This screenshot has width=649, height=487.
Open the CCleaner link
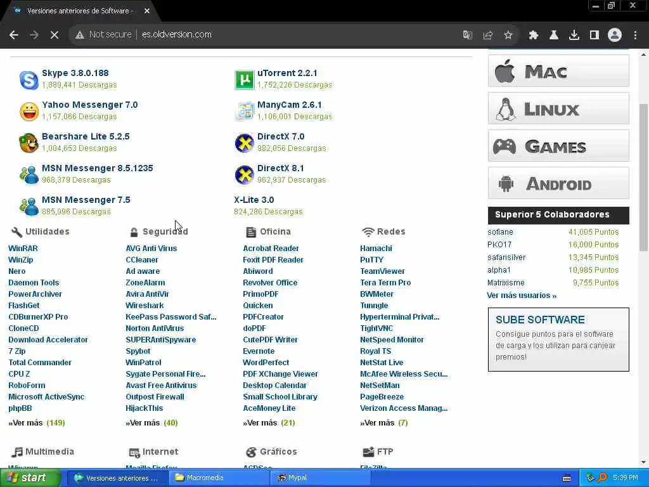pyautogui.click(x=142, y=260)
